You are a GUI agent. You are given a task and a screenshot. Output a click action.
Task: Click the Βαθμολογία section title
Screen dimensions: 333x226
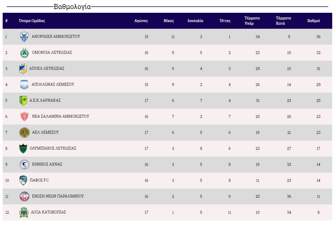click(72, 7)
